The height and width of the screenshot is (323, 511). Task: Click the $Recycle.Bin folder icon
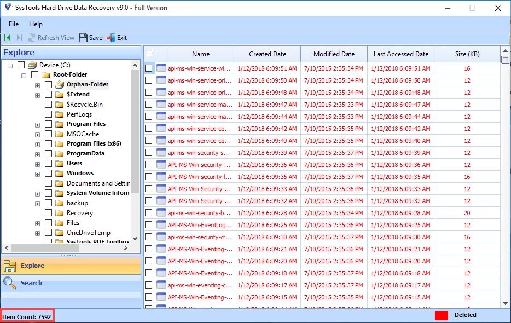[x=59, y=105]
